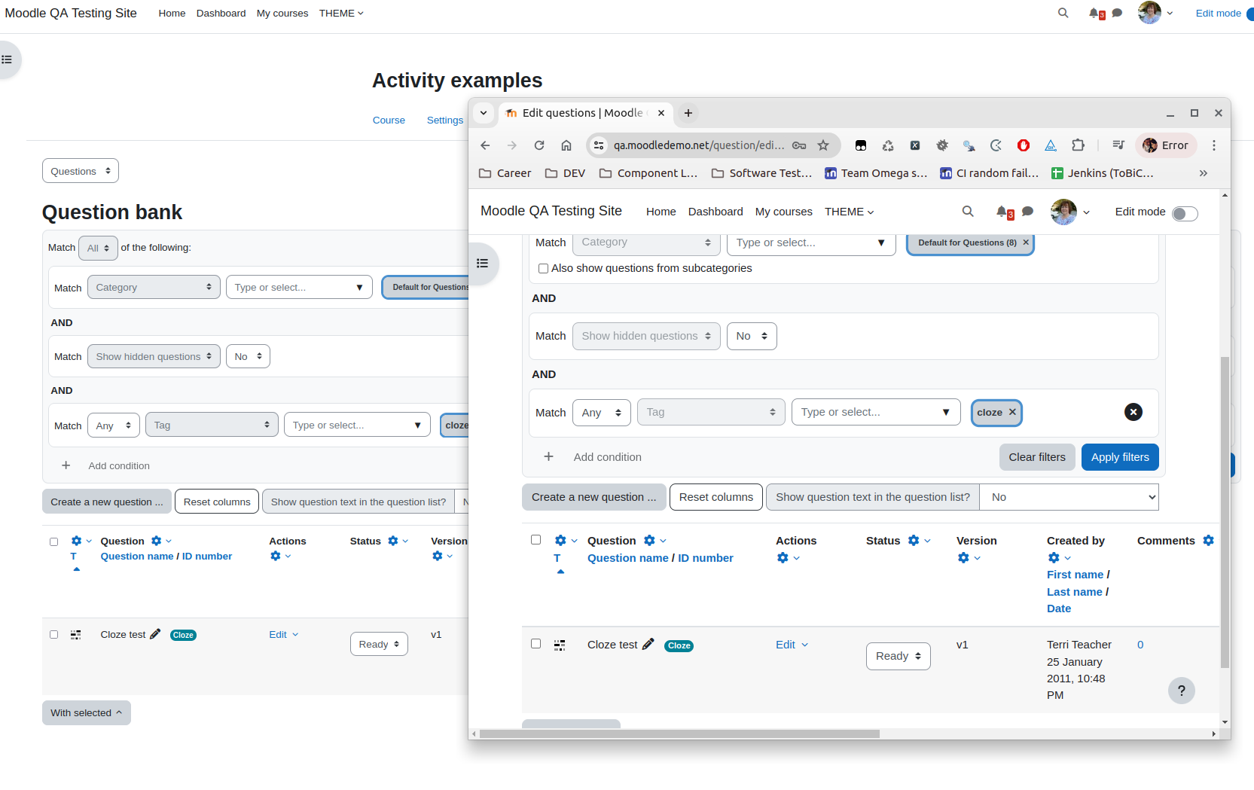This screenshot has height=790, width=1254.
Task: Expand the Edit actions menu for Cloze test in front window
Action: 792,645
